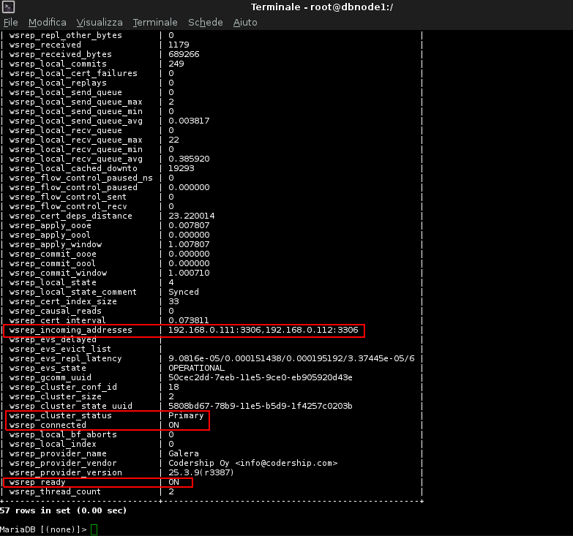Click the cursor at the MariaDB prompt
573x536 pixels.
coord(94,529)
